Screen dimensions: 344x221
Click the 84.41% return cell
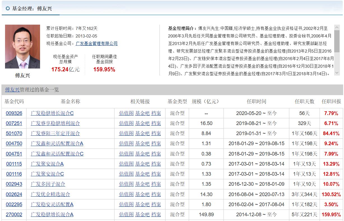coord(331,133)
